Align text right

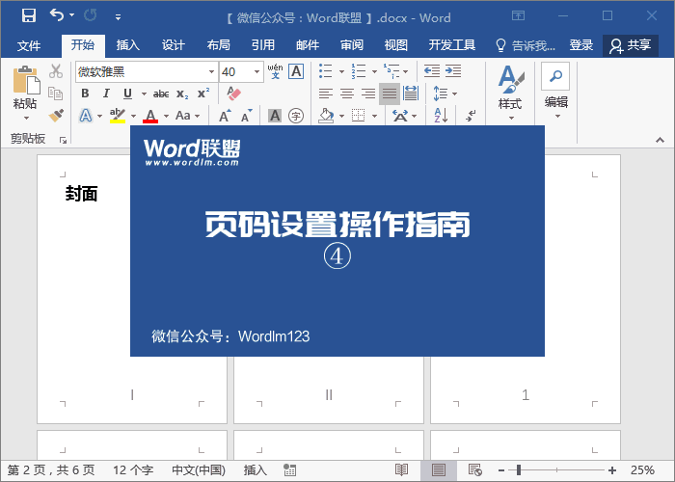(368, 94)
